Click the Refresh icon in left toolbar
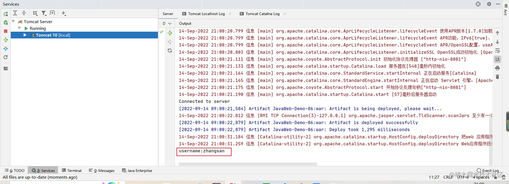This screenshot has width=509, height=184. 5,58
